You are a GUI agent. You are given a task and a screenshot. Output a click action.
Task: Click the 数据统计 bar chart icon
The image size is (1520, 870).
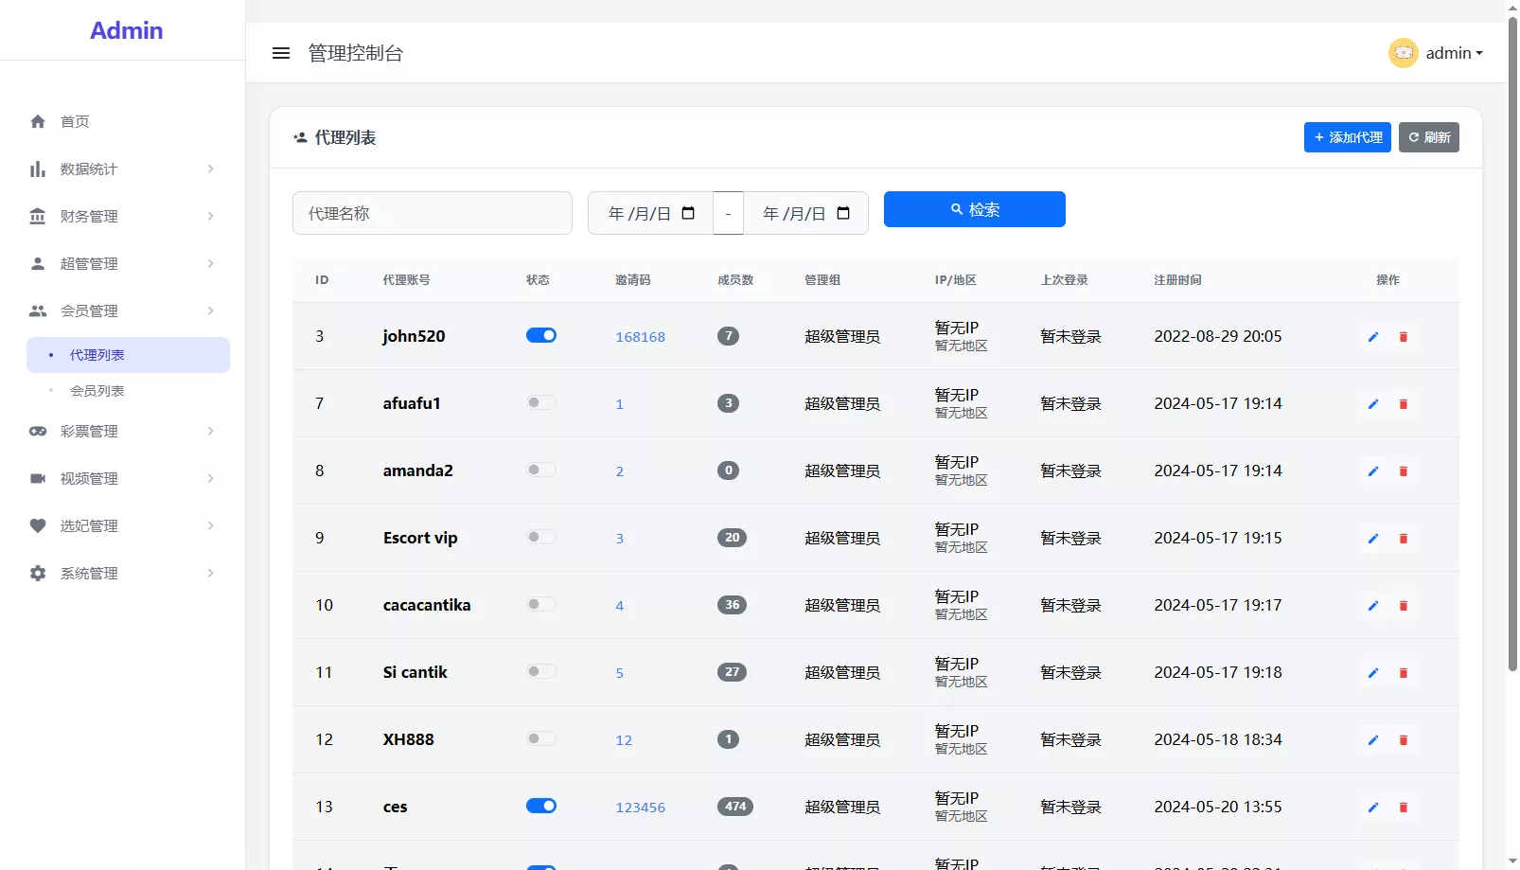(x=38, y=169)
